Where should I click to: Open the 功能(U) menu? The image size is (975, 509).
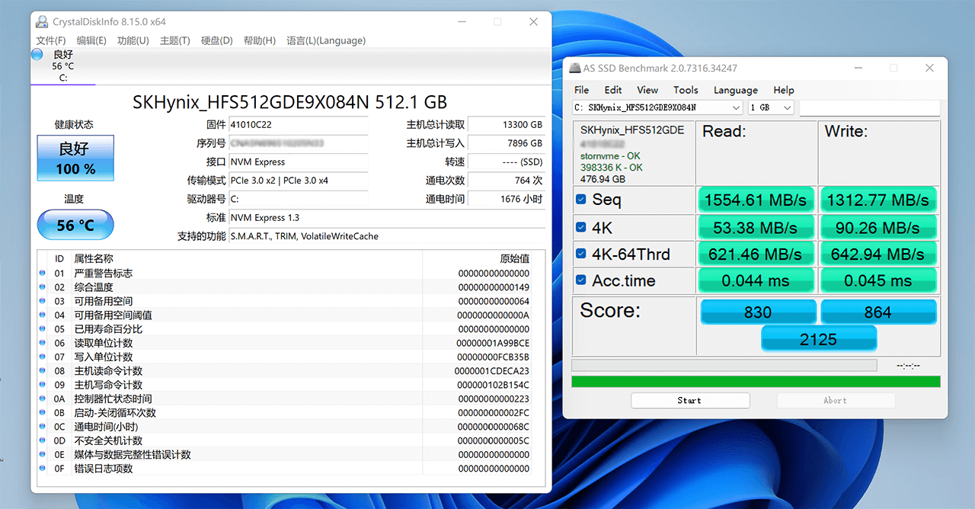(x=133, y=40)
